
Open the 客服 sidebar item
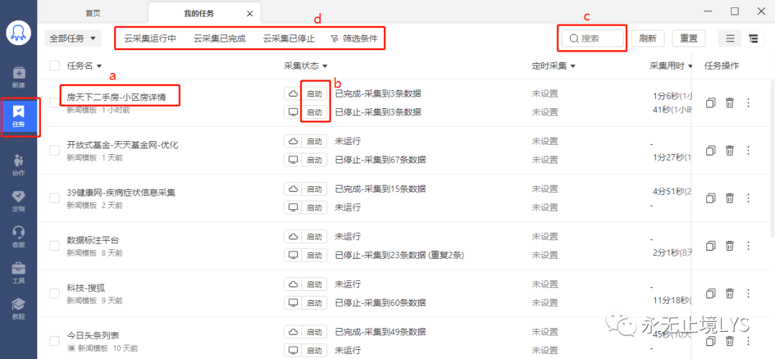19,236
